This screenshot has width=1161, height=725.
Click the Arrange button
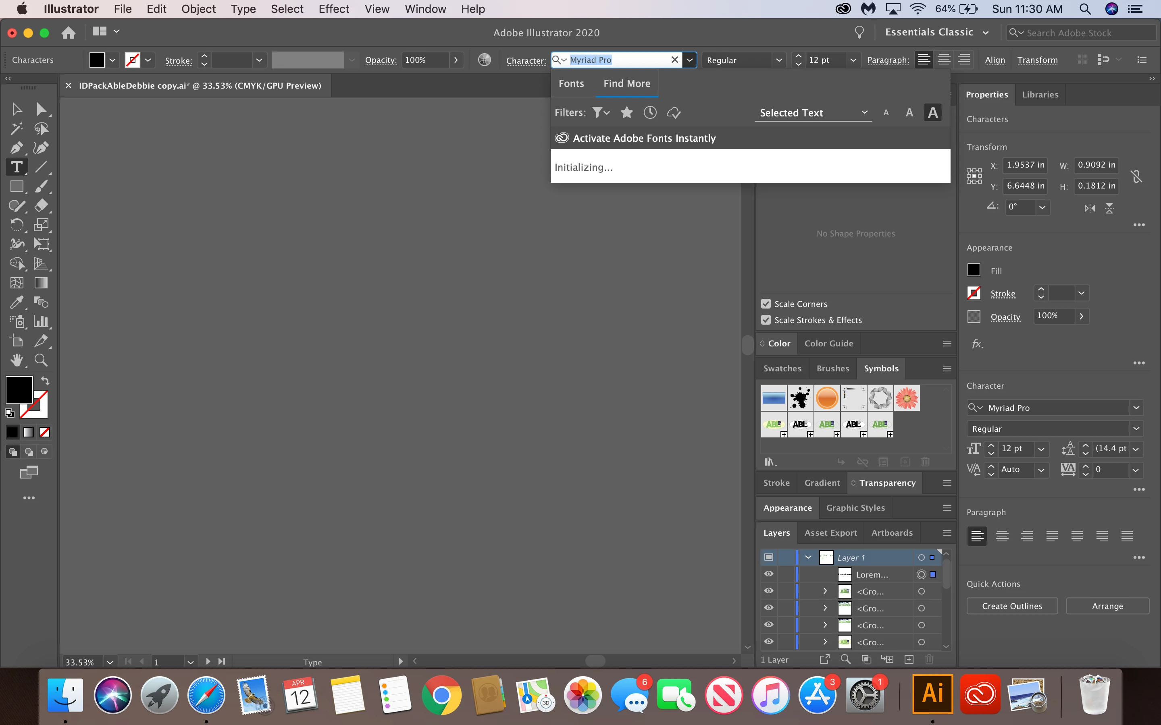(1107, 606)
